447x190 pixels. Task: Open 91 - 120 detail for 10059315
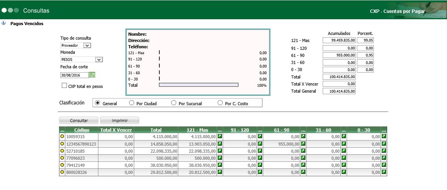click(x=260, y=137)
